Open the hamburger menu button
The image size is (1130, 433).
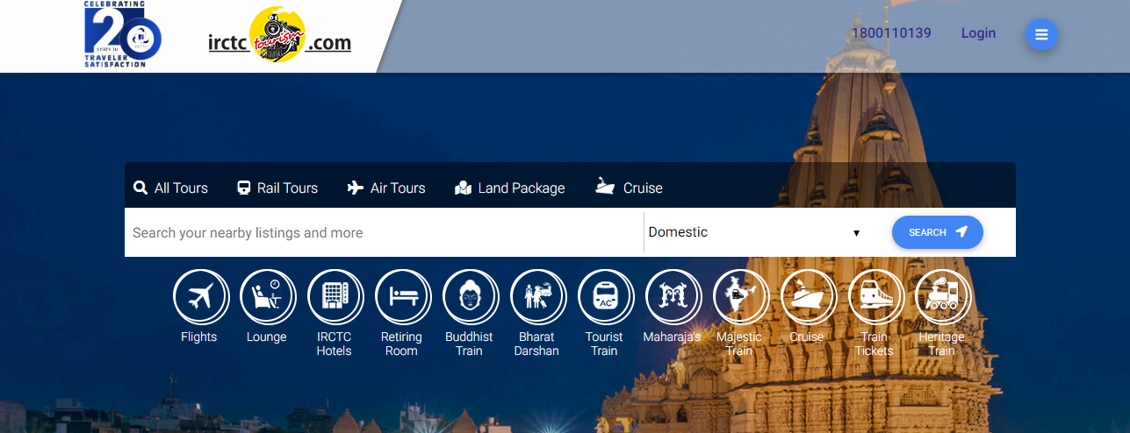(1041, 35)
